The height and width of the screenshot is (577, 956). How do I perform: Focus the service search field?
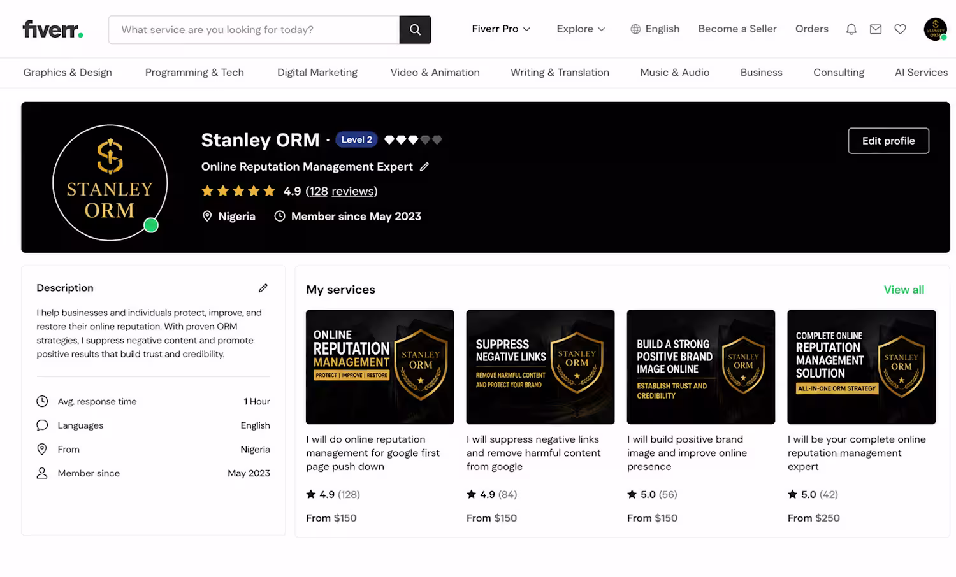pyautogui.click(x=254, y=29)
